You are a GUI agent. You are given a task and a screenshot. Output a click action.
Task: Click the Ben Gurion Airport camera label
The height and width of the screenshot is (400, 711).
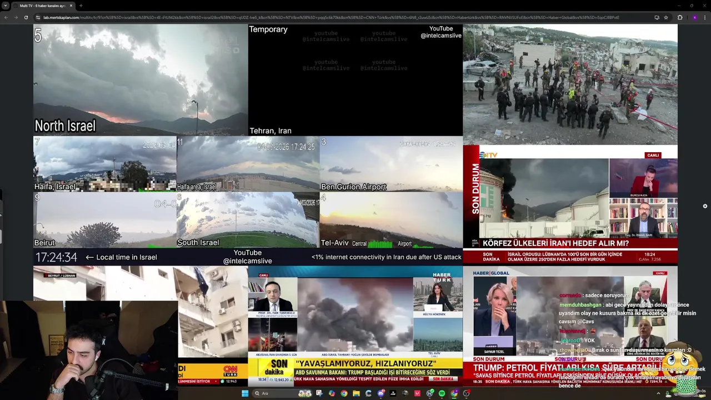(353, 187)
